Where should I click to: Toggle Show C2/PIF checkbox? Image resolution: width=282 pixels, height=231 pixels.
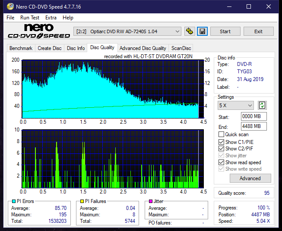tap(221, 148)
